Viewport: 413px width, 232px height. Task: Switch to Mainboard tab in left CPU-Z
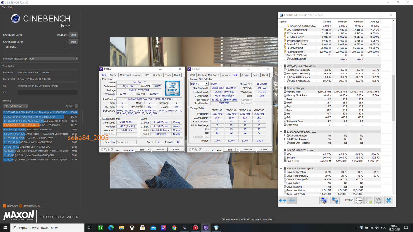pos(126,75)
